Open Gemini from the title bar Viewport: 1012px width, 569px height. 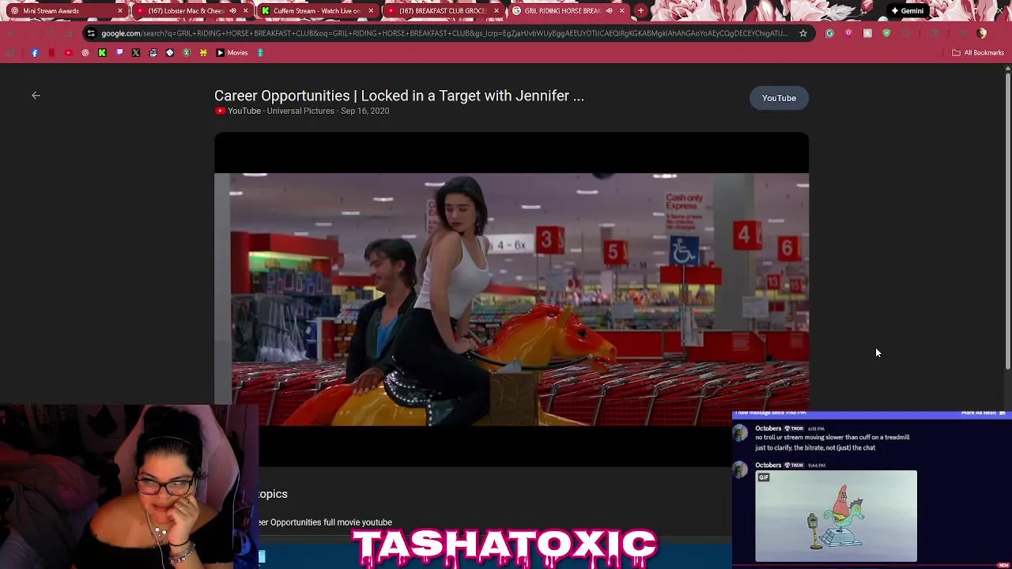point(907,11)
